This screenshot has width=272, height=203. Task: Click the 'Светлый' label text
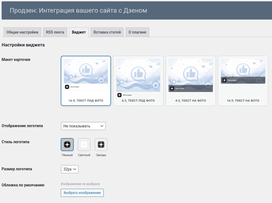coord(84,155)
